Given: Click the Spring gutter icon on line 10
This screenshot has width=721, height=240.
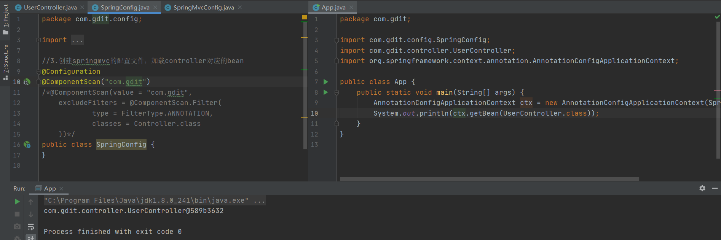Looking at the screenshot, I should point(27,82).
